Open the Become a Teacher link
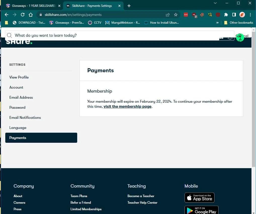256x214 pixels. tap(141, 196)
